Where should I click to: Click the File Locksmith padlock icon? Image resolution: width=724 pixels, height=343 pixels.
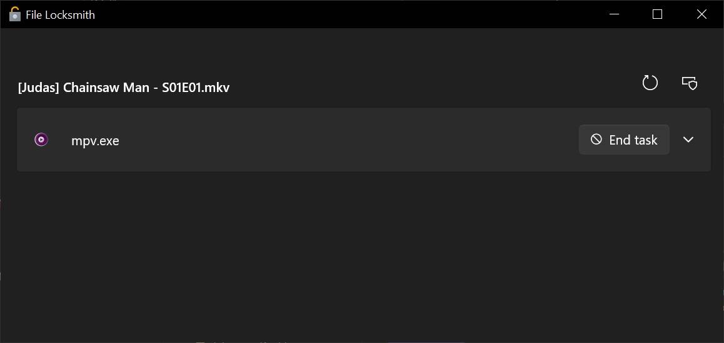click(x=15, y=14)
